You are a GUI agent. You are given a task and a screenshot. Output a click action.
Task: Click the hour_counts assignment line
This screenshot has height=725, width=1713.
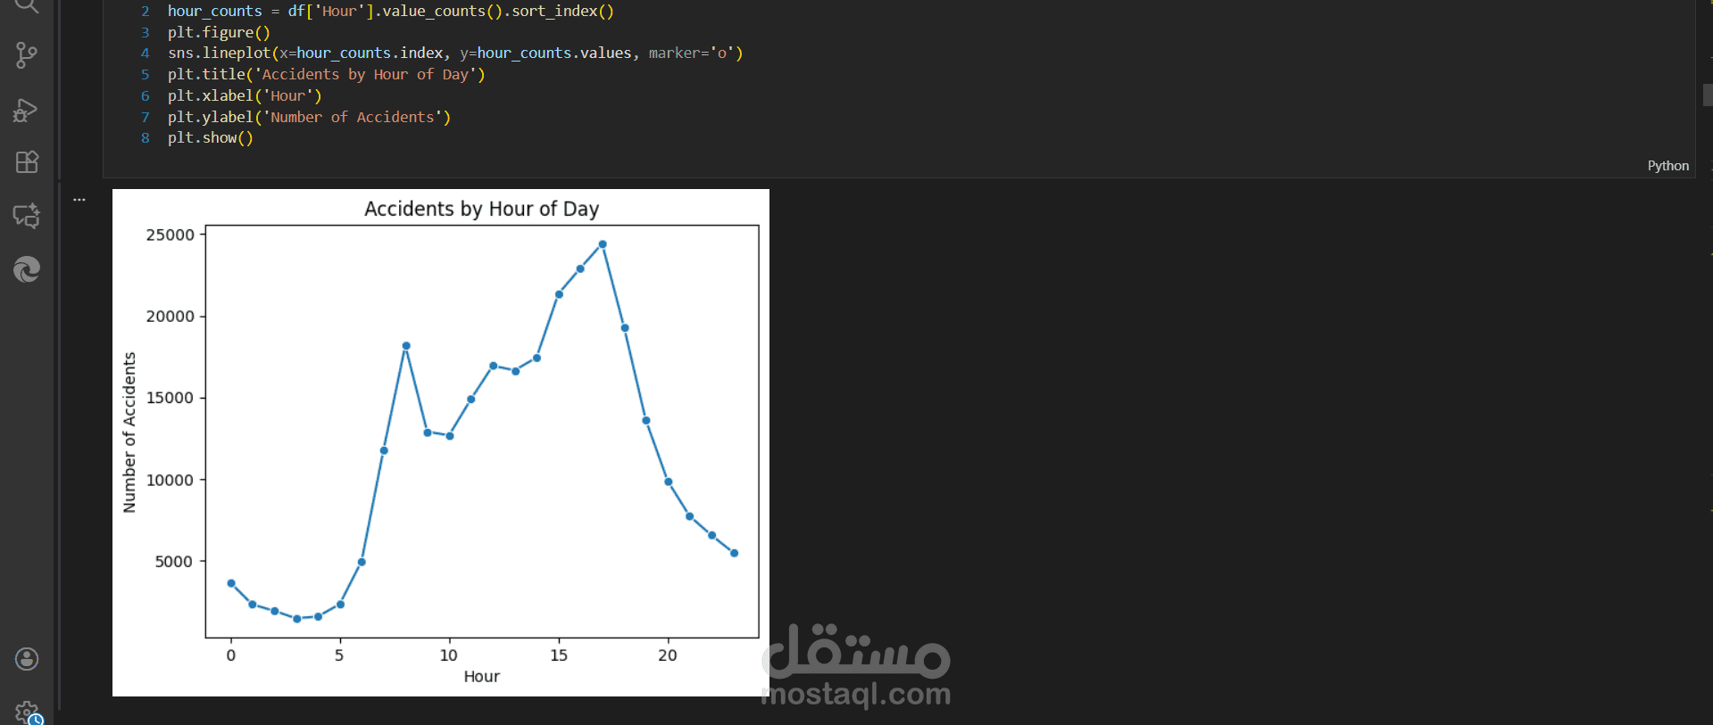click(x=390, y=12)
